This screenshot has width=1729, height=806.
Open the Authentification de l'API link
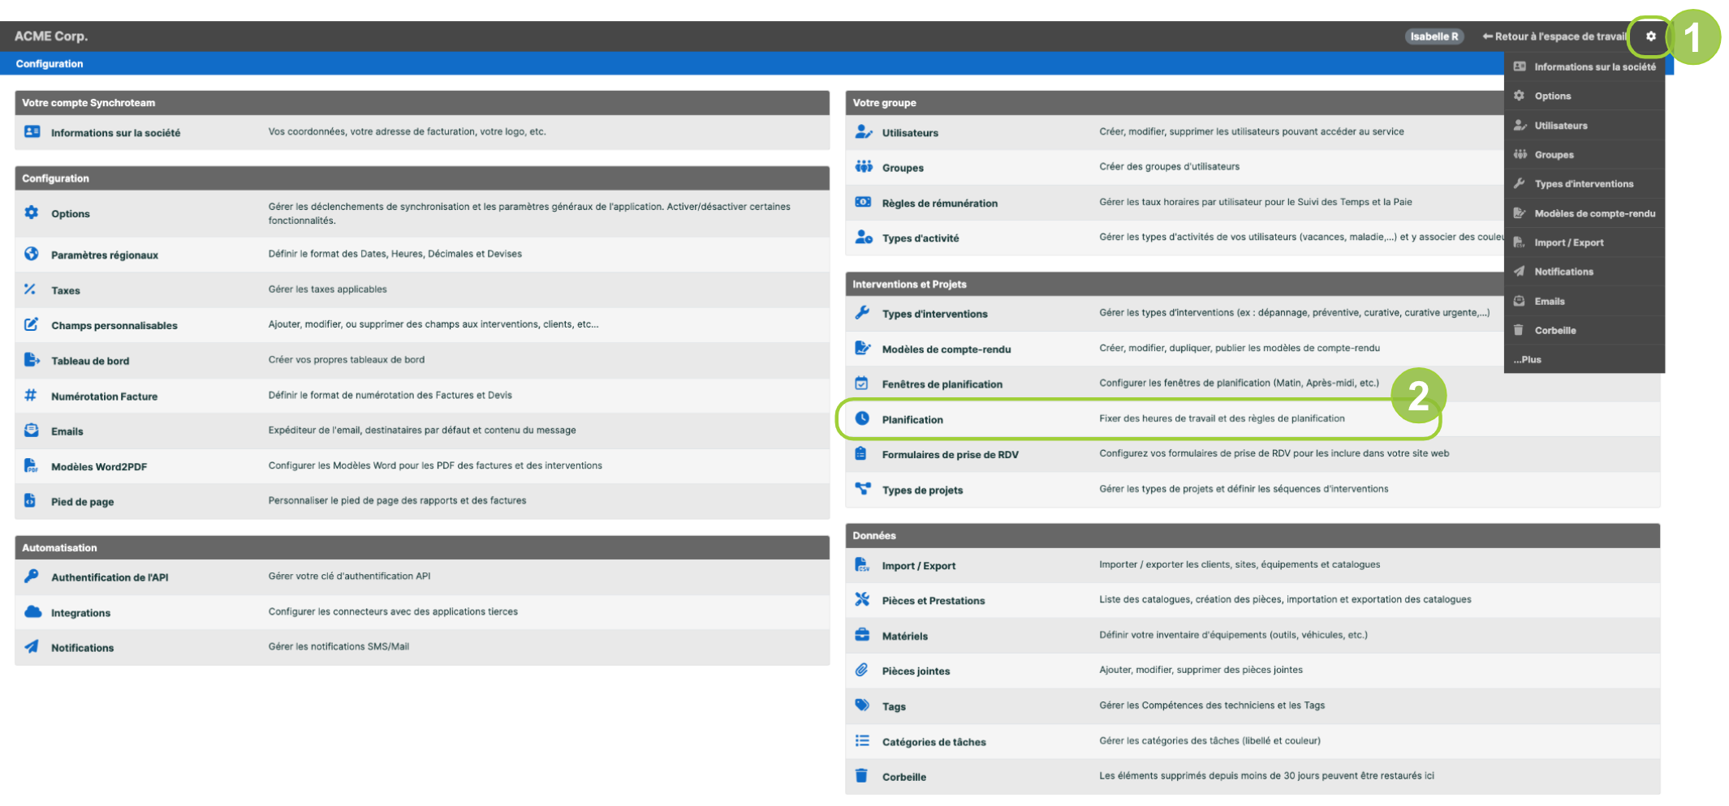(110, 577)
